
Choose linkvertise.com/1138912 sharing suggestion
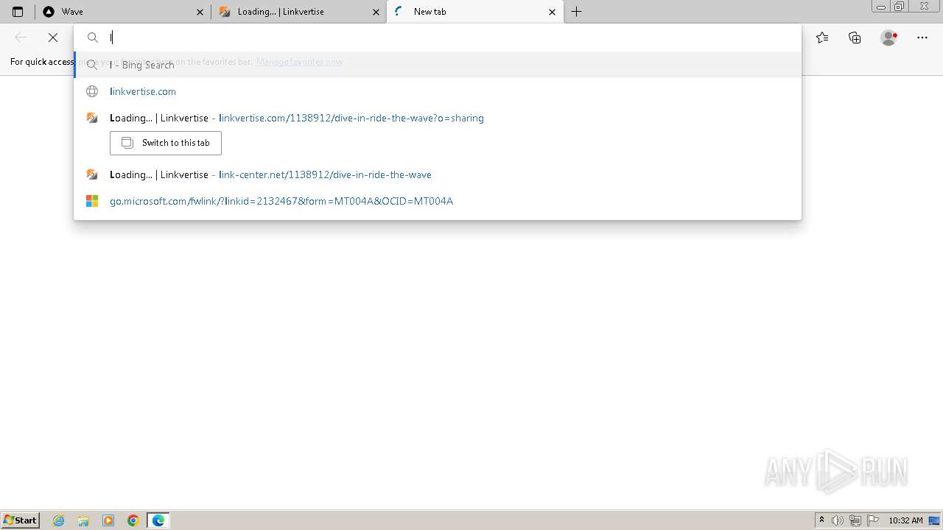pyautogui.click(x=438, y=118)
